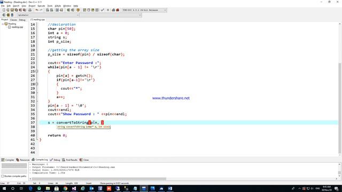The image size is (342, 192).
Task: Select reading.cpp in the project tree
Action: (17, 27)
